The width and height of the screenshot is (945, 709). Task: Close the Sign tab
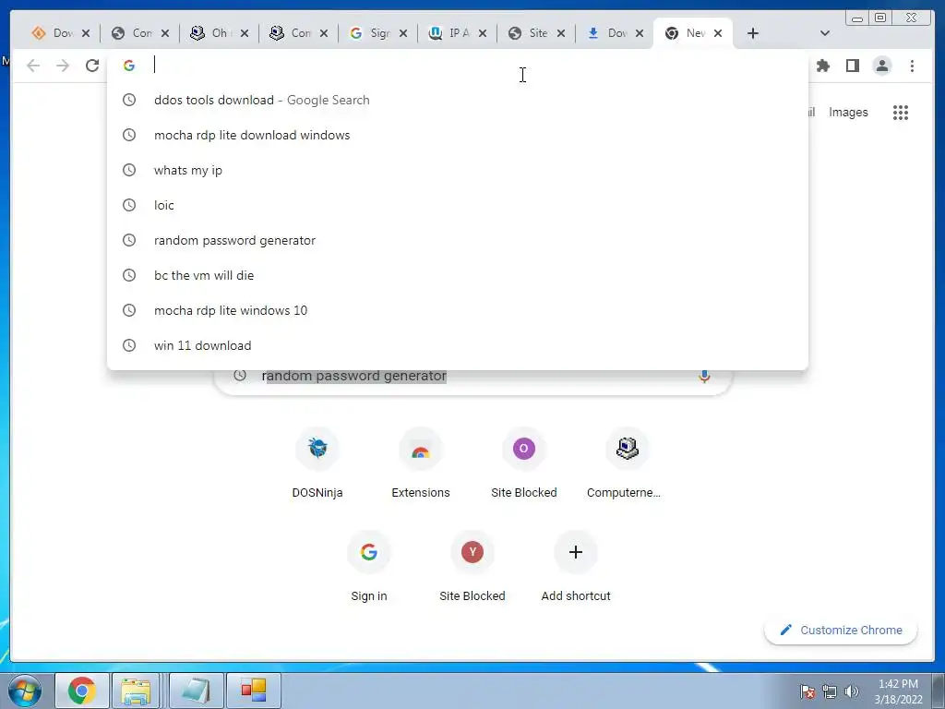[403, 33]
